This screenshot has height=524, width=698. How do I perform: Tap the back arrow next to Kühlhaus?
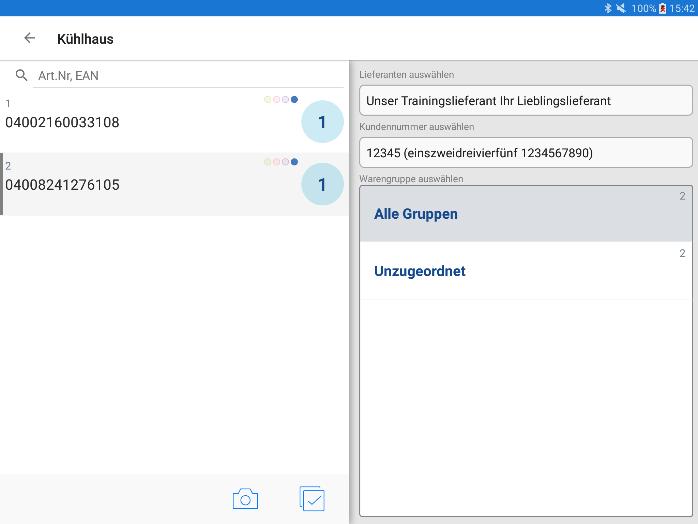(30, 38)
